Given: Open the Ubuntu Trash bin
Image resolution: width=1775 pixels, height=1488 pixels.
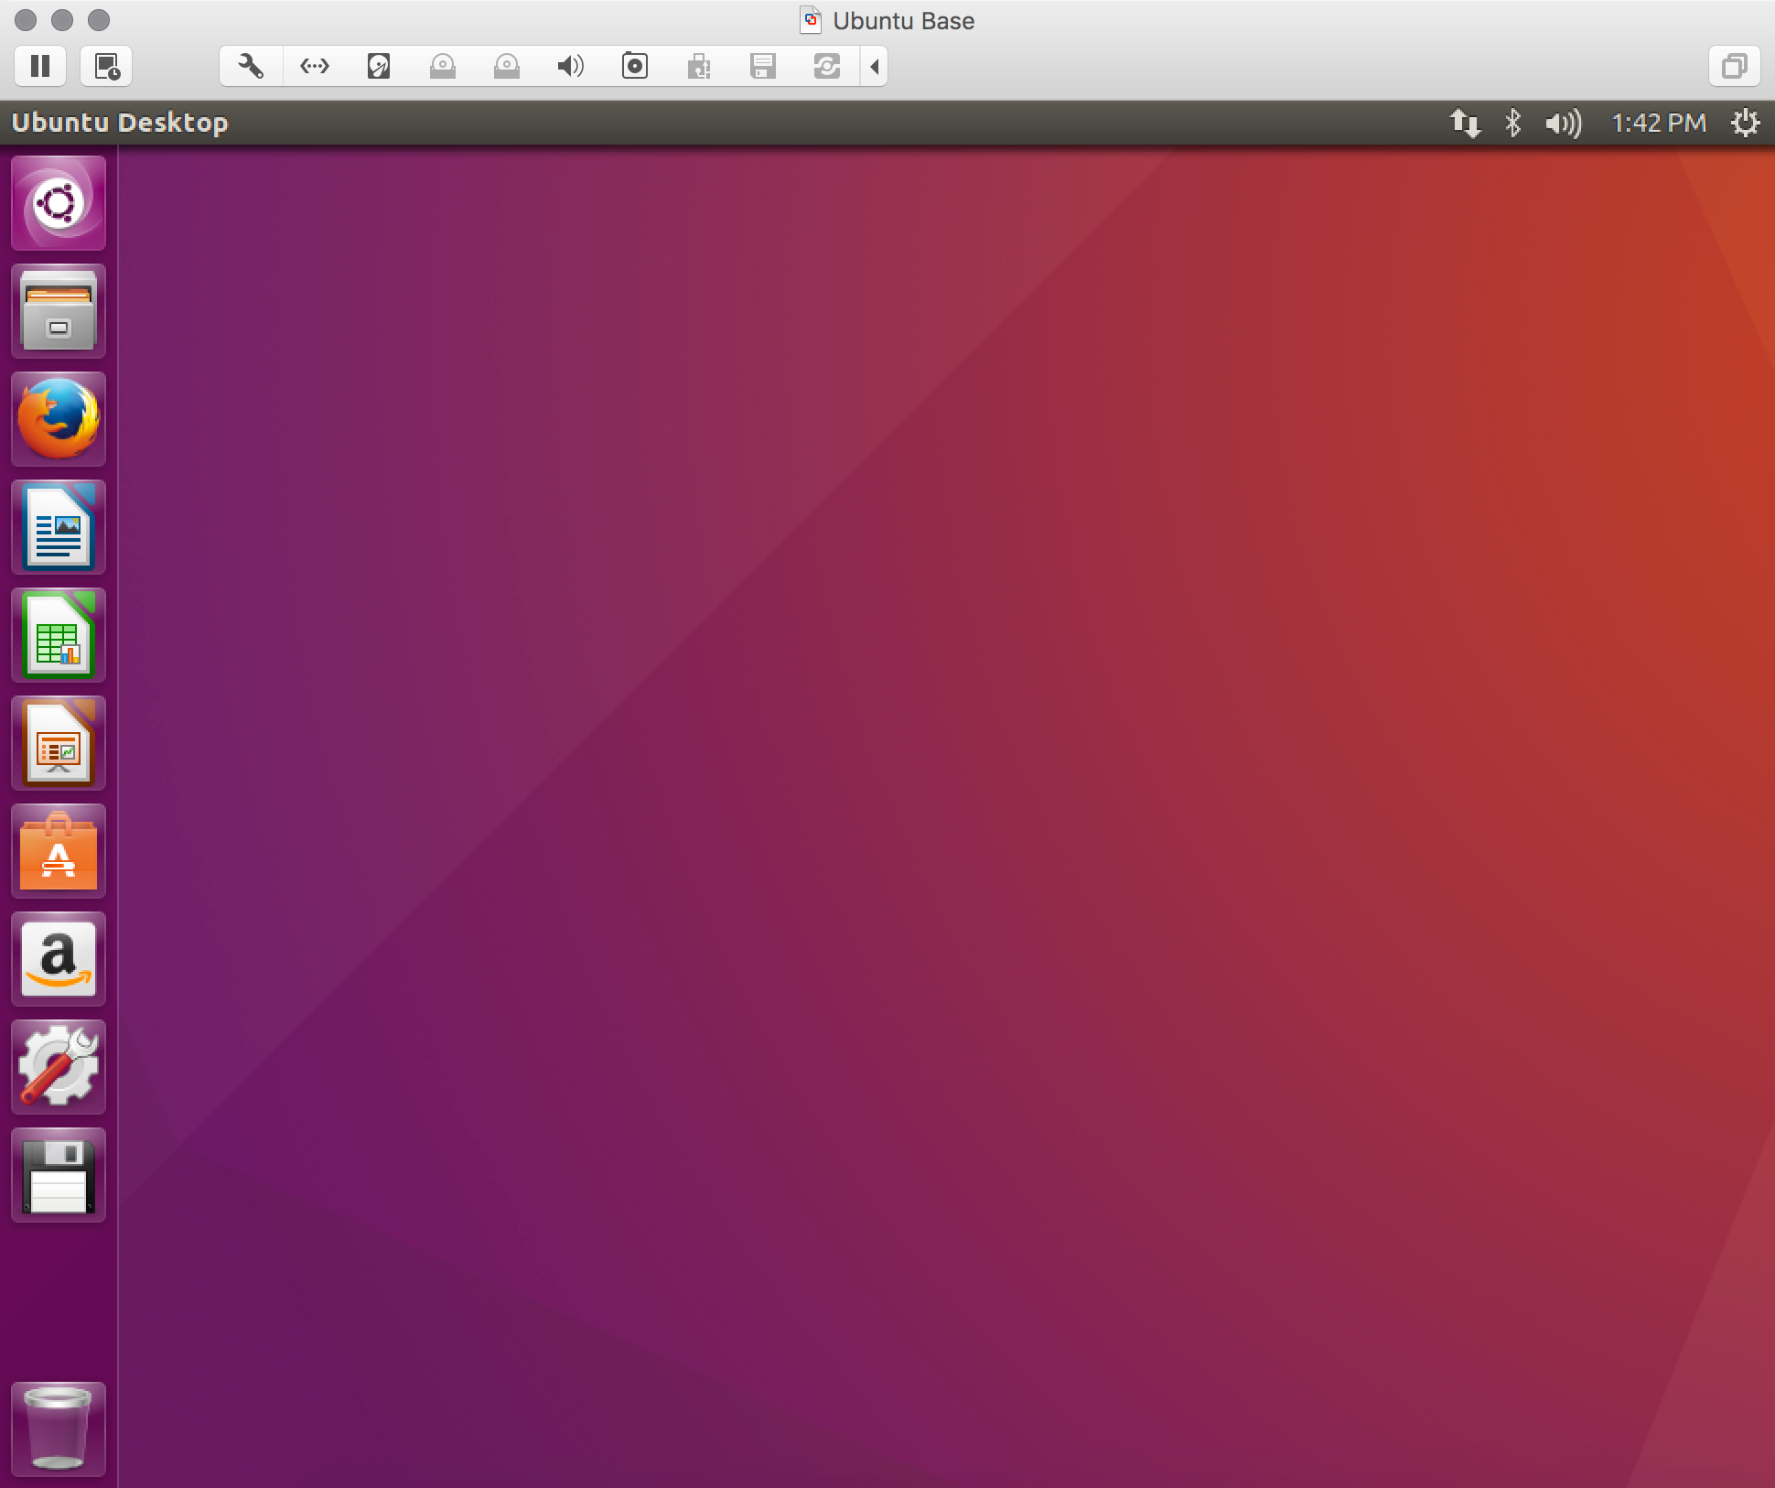Looking at the screenshot, I should (59, 1425).
